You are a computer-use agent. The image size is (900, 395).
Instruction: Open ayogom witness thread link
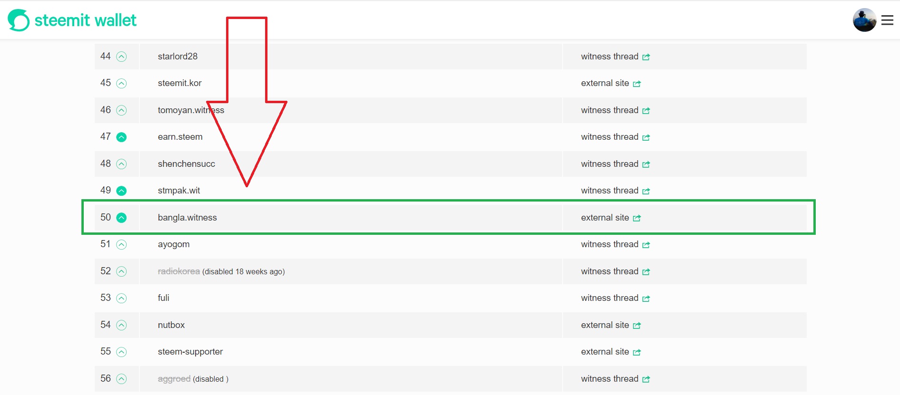(615, 244)
